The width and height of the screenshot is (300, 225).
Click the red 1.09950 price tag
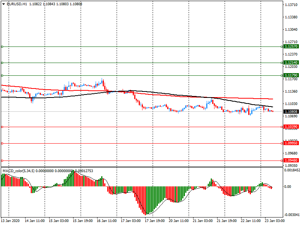(x=291, y=143)
